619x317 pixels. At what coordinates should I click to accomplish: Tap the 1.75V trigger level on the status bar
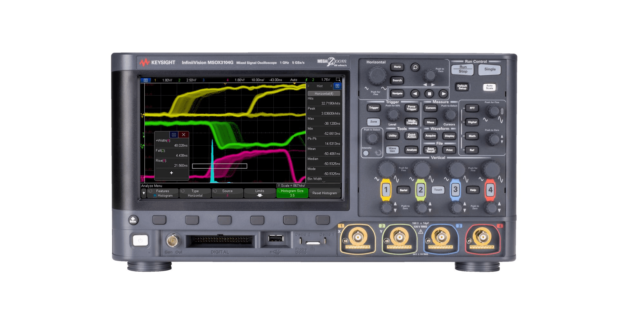[326, 80]
